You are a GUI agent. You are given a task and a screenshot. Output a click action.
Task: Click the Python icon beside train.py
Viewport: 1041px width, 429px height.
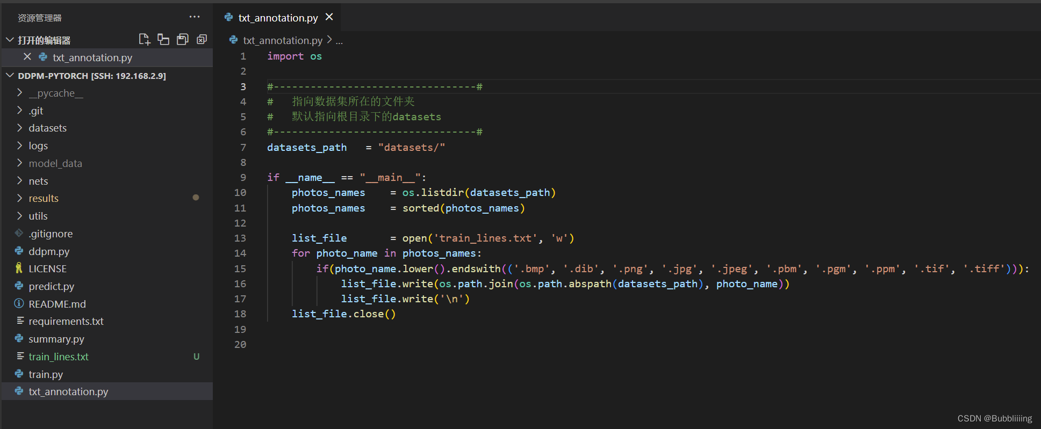[x=19, y=374]
